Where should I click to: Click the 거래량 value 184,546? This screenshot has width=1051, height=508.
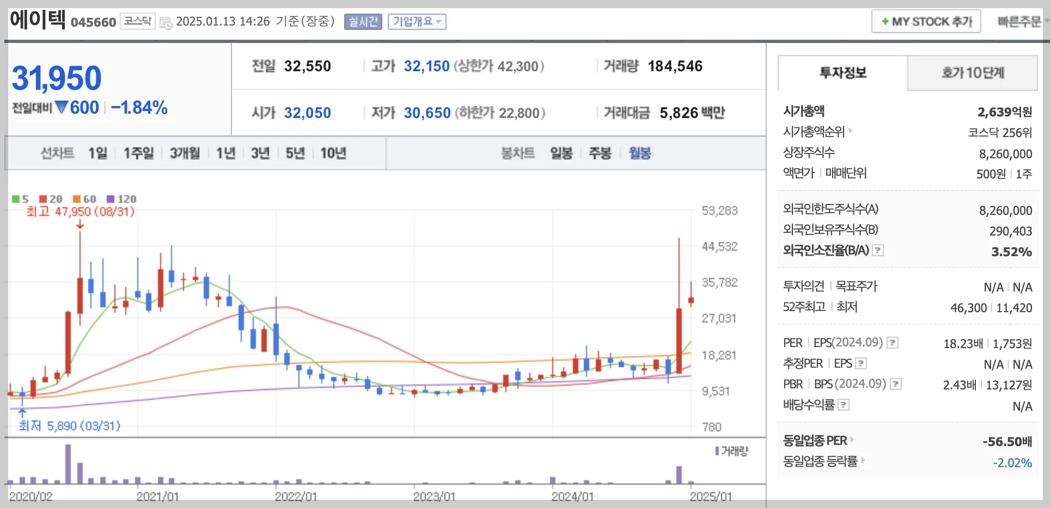(675, 66)
